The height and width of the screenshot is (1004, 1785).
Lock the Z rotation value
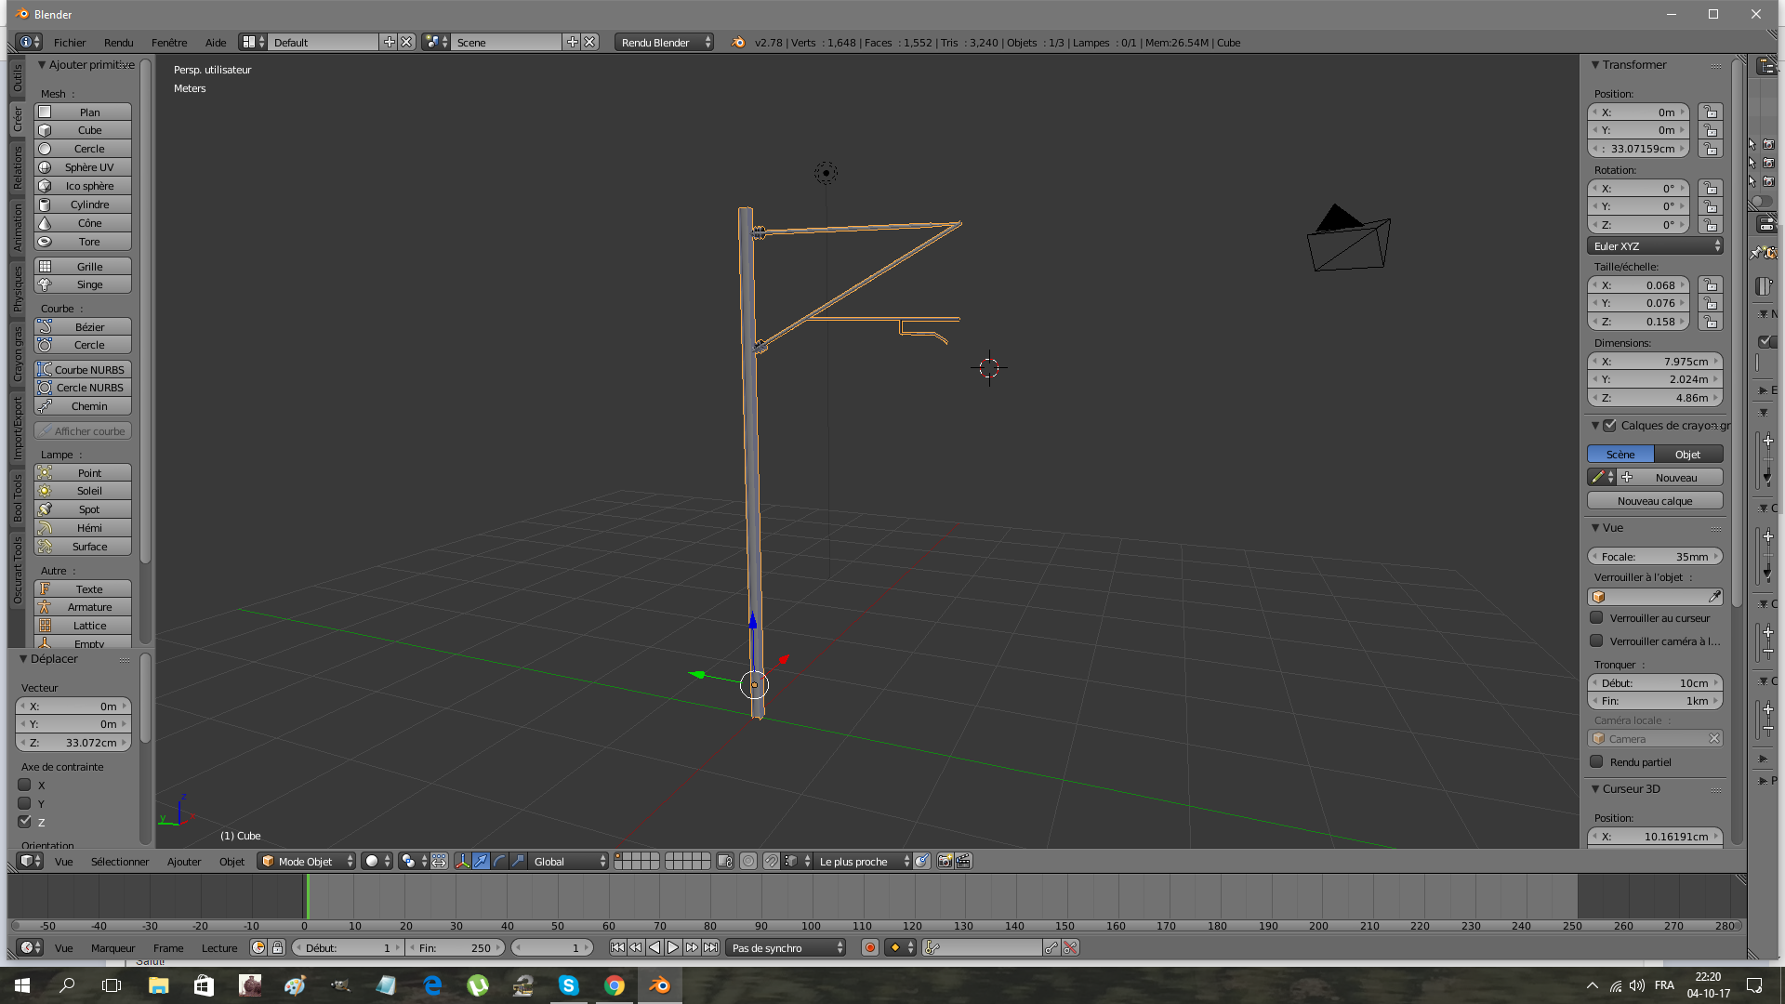coord(1711,225)
